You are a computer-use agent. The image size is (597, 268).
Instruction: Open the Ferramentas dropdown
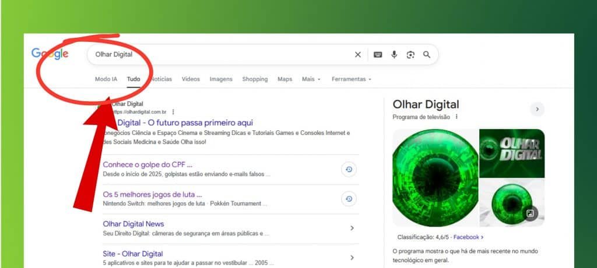[x=351, y=79]
